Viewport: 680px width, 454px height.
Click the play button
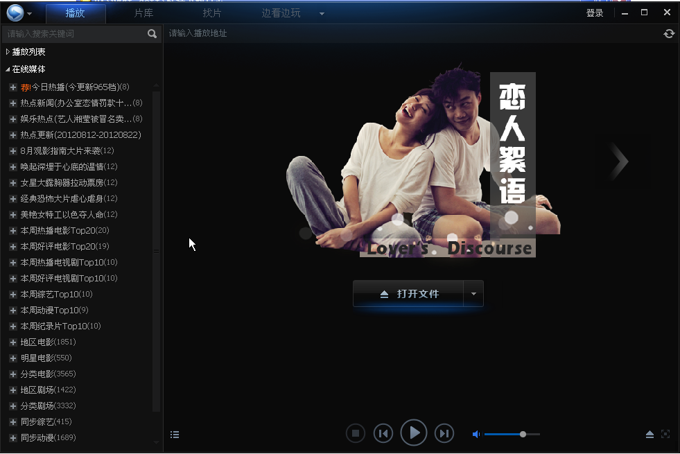(x=414, y=433)
